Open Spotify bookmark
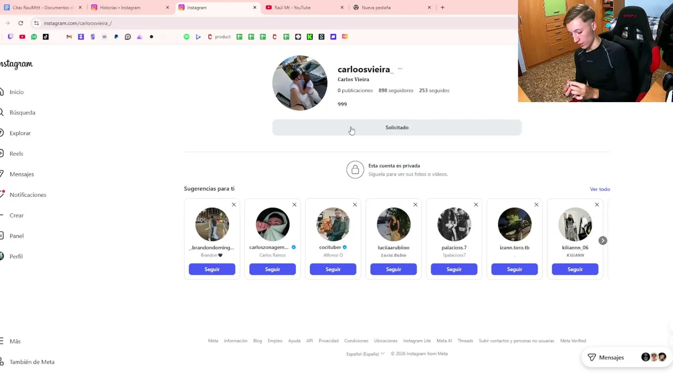The image size is (673, 379). click(186, 37)
